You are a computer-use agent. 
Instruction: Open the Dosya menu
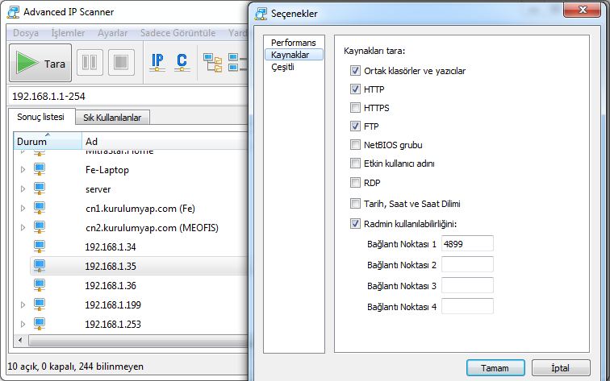pyautogui.click(x=26, y=33)
